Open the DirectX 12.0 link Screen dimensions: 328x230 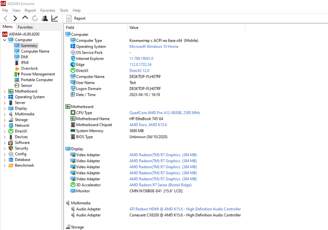coord(139,71)
